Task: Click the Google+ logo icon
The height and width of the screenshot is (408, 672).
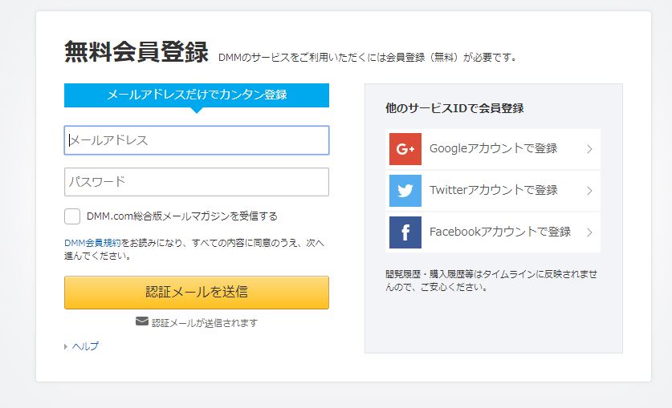Action: tap(405, 149)
